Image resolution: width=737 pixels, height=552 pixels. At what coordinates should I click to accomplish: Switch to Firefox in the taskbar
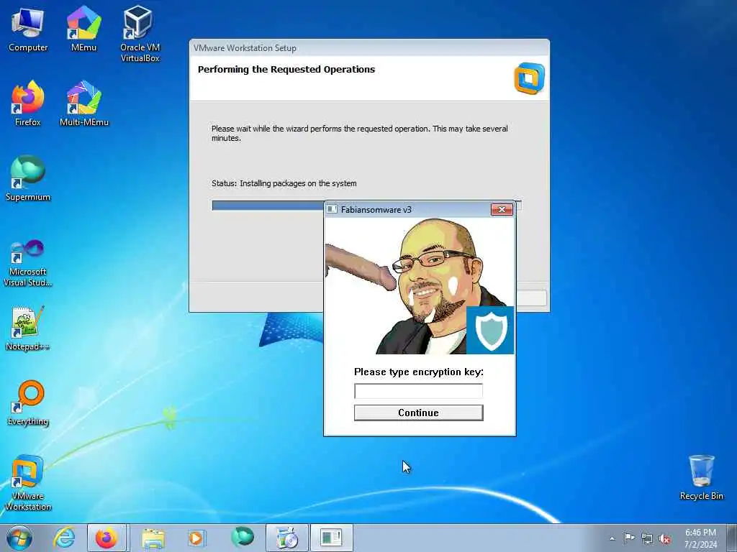[x=107, y=538]
